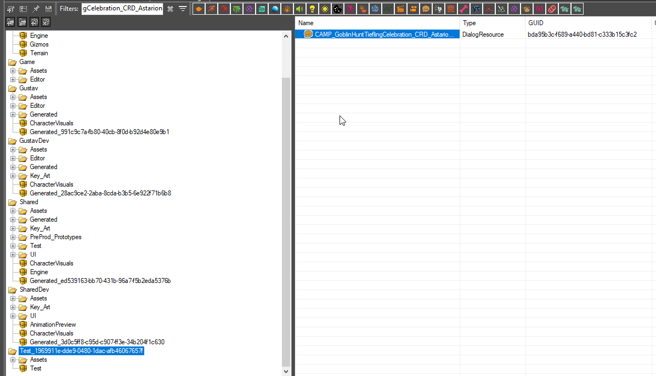Screen dimensions: 656x376
Task: Expand Generated folder under Gustav
Action: pos(13,115)
